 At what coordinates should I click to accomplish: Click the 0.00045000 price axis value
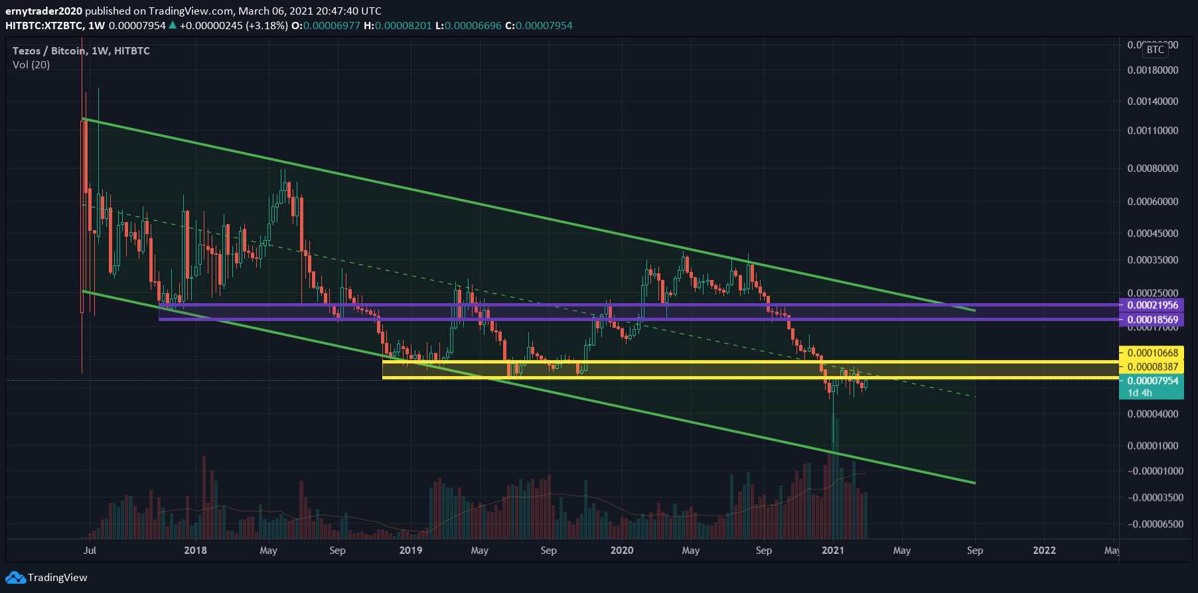click(1153, 233)
